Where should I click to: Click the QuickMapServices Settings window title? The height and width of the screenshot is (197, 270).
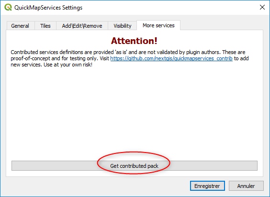pos(48,8)
